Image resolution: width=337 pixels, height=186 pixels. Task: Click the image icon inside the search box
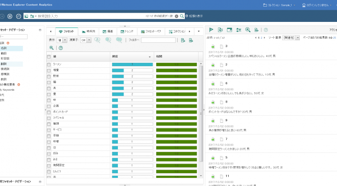click(26, 16)
